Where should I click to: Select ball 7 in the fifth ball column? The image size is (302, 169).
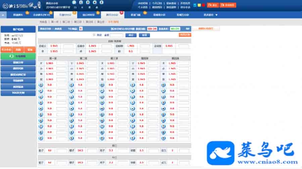(x=163, y=126)
